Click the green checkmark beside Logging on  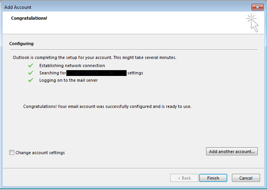31,80
